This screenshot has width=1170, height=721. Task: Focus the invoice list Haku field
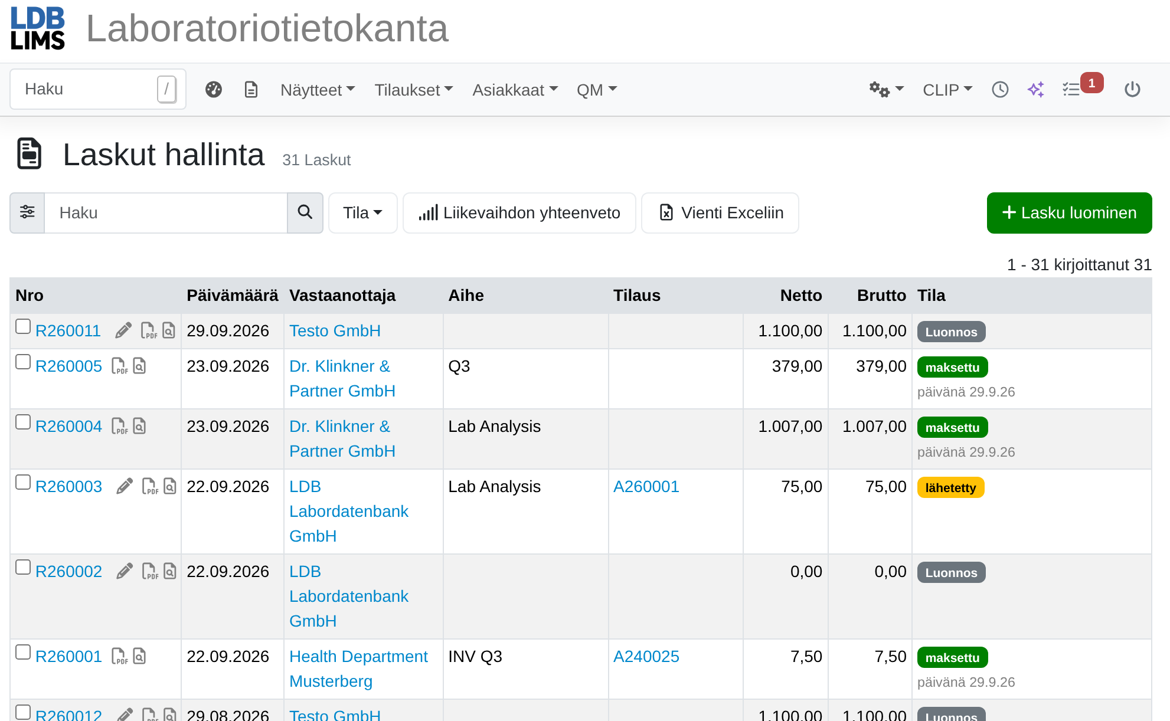click(166, 212)
